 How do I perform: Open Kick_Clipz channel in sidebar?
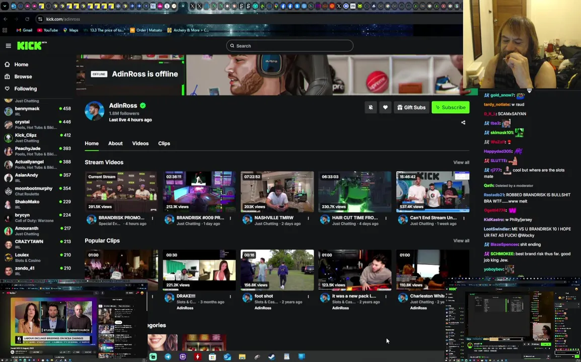tap(37, 138)
